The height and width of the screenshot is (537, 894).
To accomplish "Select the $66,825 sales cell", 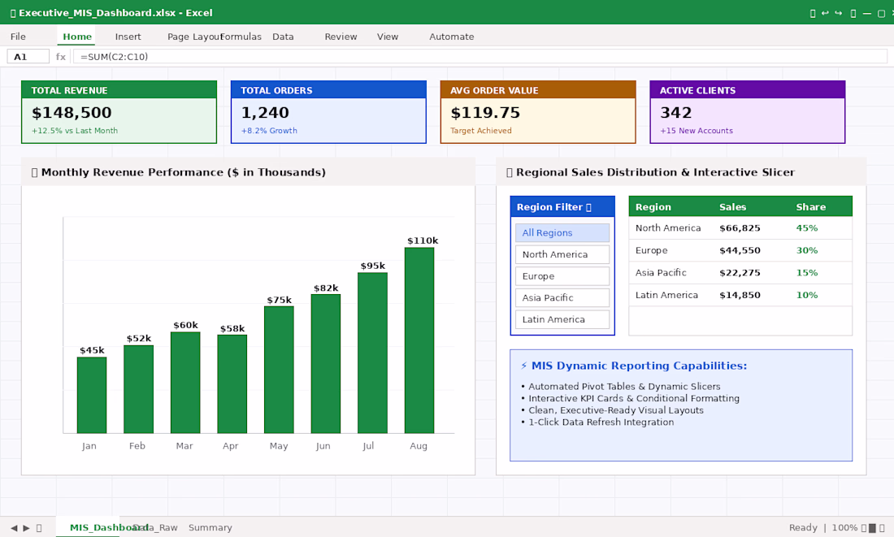I will [x=740, y=228].
